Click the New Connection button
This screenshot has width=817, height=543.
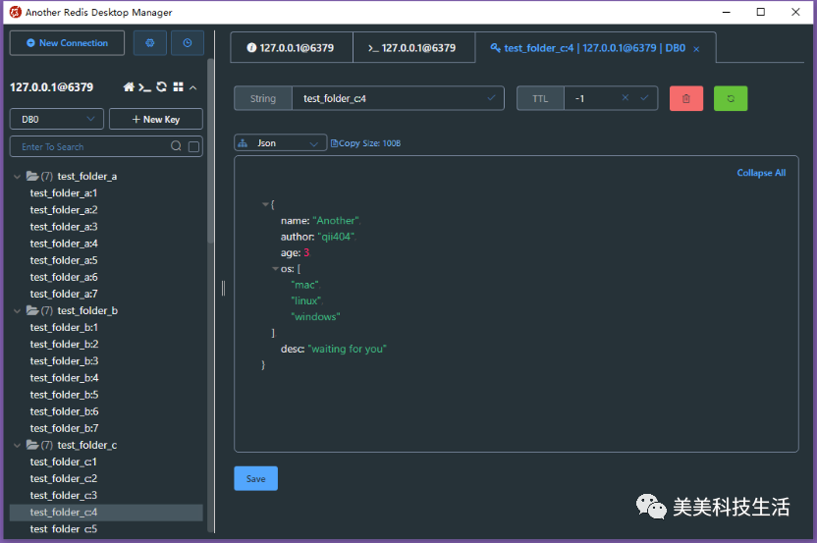[x=67, y=43]
